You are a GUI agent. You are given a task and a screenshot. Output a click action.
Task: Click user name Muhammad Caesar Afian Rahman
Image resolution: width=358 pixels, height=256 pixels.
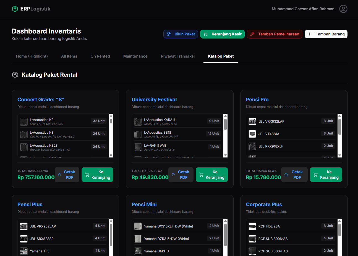(x=303, y=9)
